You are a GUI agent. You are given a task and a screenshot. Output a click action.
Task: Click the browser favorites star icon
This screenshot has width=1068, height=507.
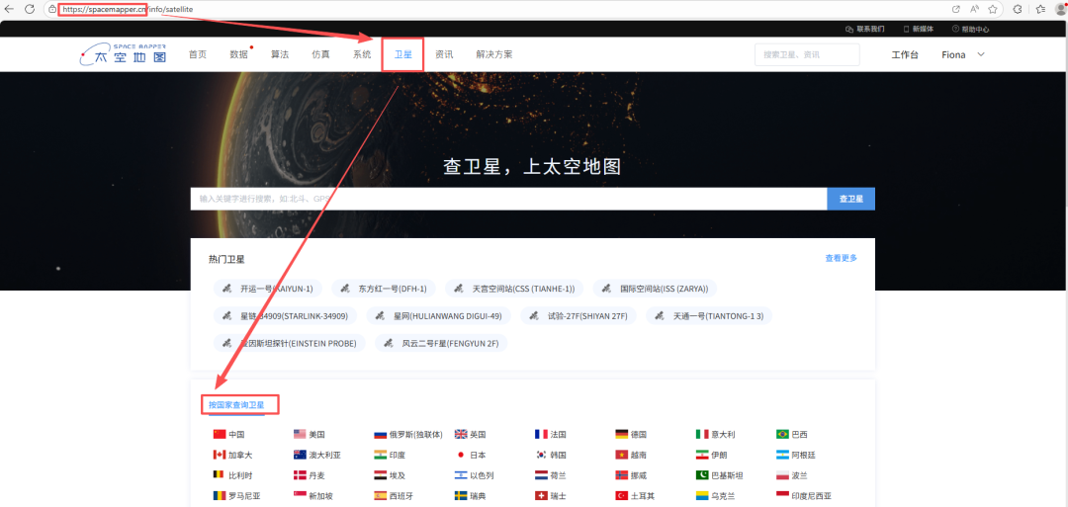pos(992,9)
